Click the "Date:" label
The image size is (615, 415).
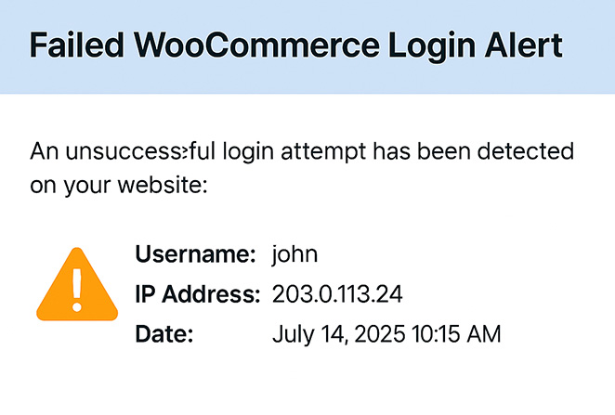pyautogui.click(x=164, y=334)
